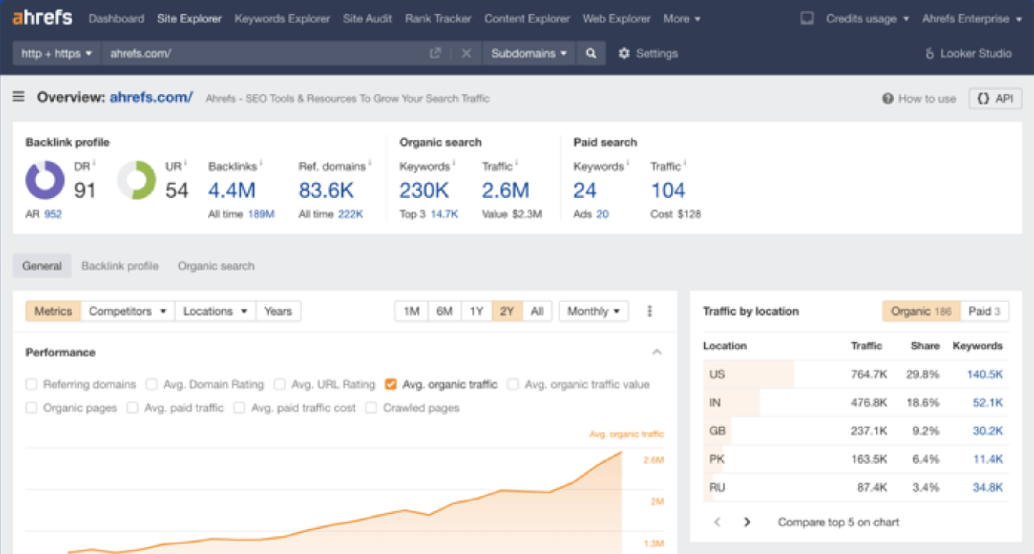Click the notifications monitor icon
Image resolution: width=1034 pixels, height=554 pixels.
click(807, 18)
